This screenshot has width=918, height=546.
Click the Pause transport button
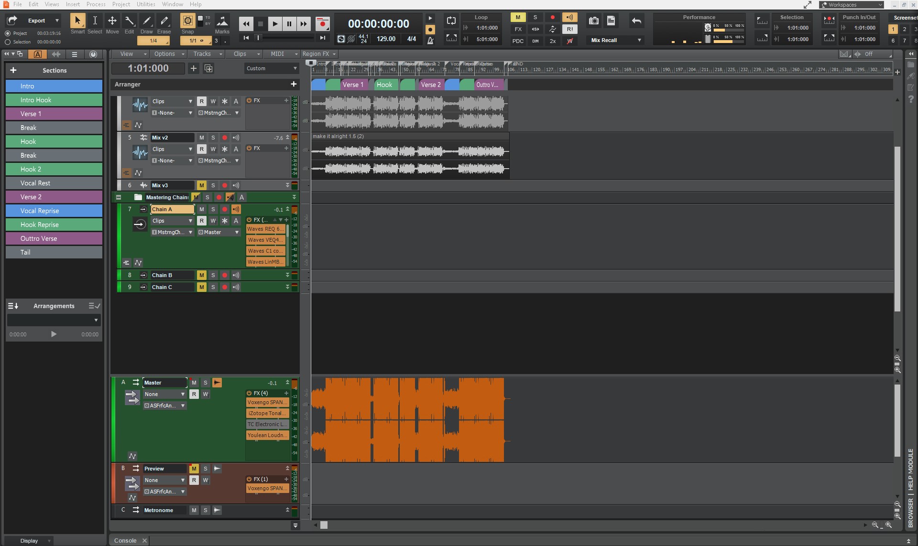pos(289,23)
